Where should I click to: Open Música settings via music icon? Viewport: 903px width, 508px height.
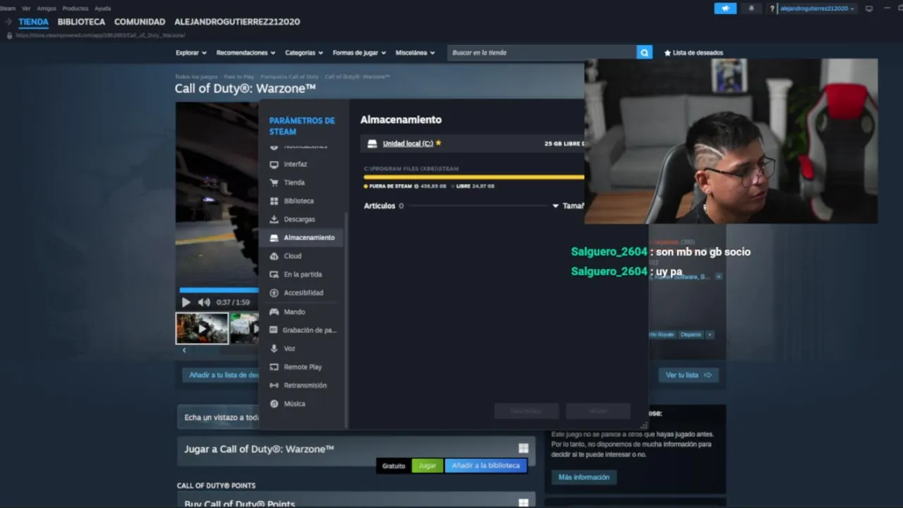(x=274, y=404)
